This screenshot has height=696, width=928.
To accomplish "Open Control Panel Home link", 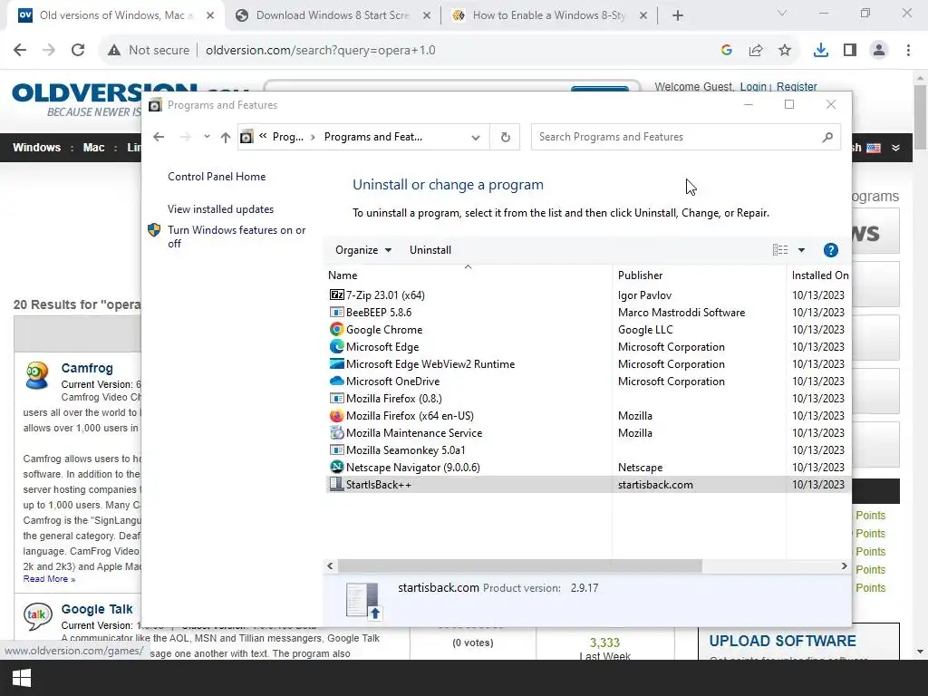I will [217, 177].
